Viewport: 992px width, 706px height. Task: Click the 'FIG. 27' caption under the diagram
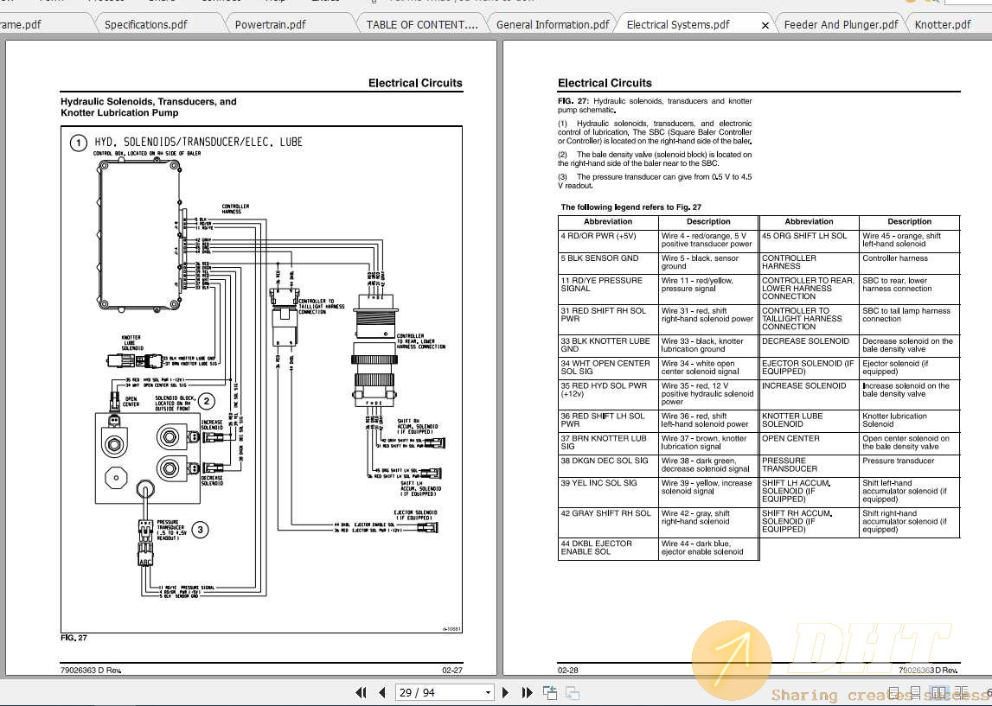74,638
